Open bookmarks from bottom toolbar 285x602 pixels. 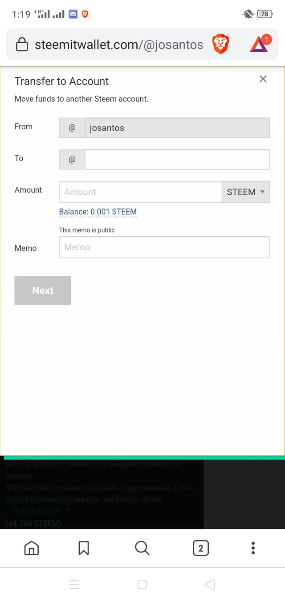pos(84,548)
